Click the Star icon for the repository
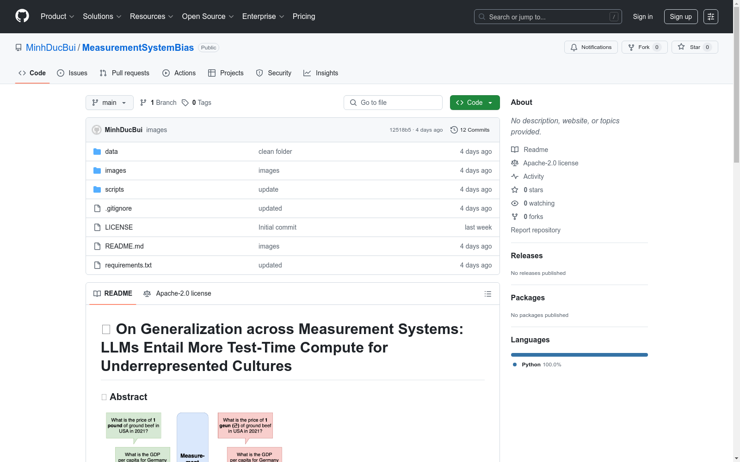 (681, 47)
